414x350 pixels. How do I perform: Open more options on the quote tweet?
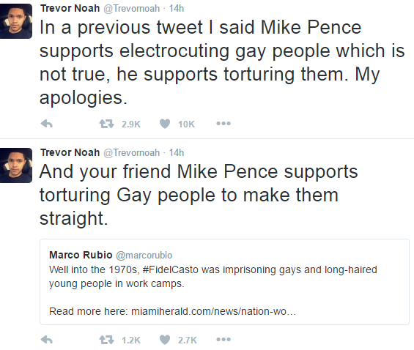tap(223, 340)
